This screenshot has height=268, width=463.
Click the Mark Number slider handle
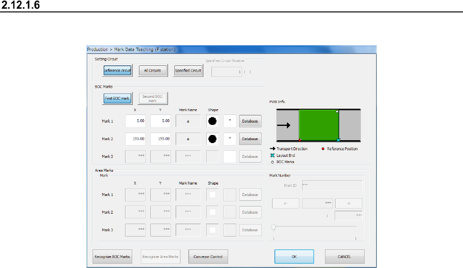click(274, 227)
